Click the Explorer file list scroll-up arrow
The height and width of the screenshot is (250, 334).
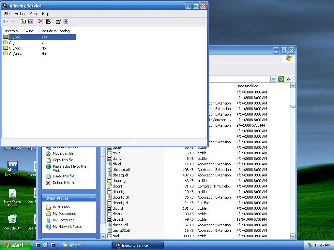pos(293,86)
